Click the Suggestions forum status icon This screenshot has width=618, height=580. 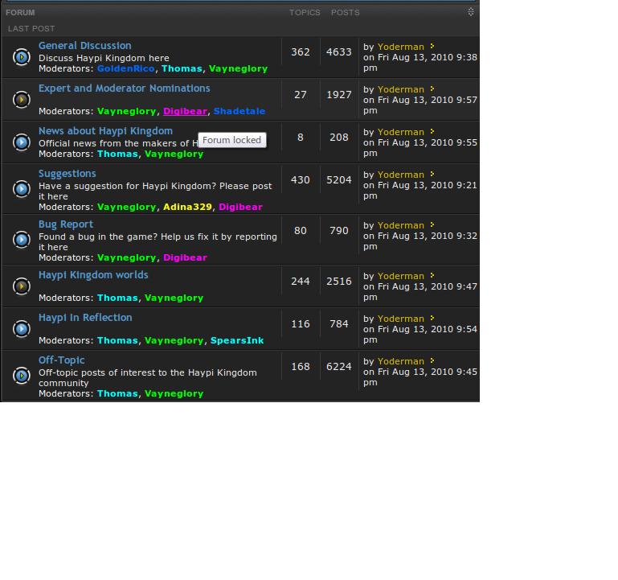(22, 189)
